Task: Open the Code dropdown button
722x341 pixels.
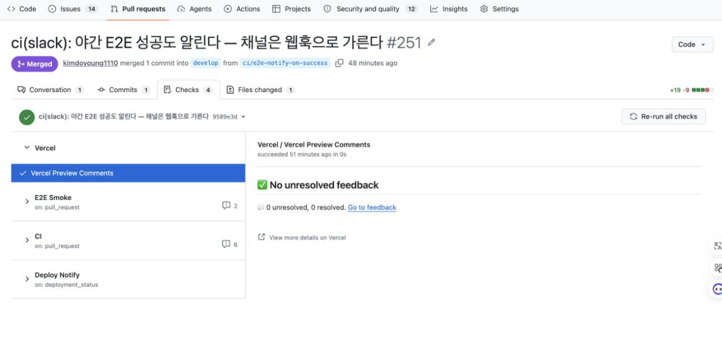Action: click(692, 45)
